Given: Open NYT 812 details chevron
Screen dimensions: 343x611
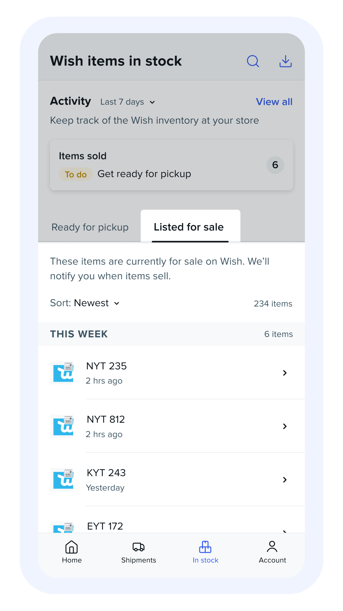Looking at the screenshot, I should pyautogui.click(x=285, y=426).
